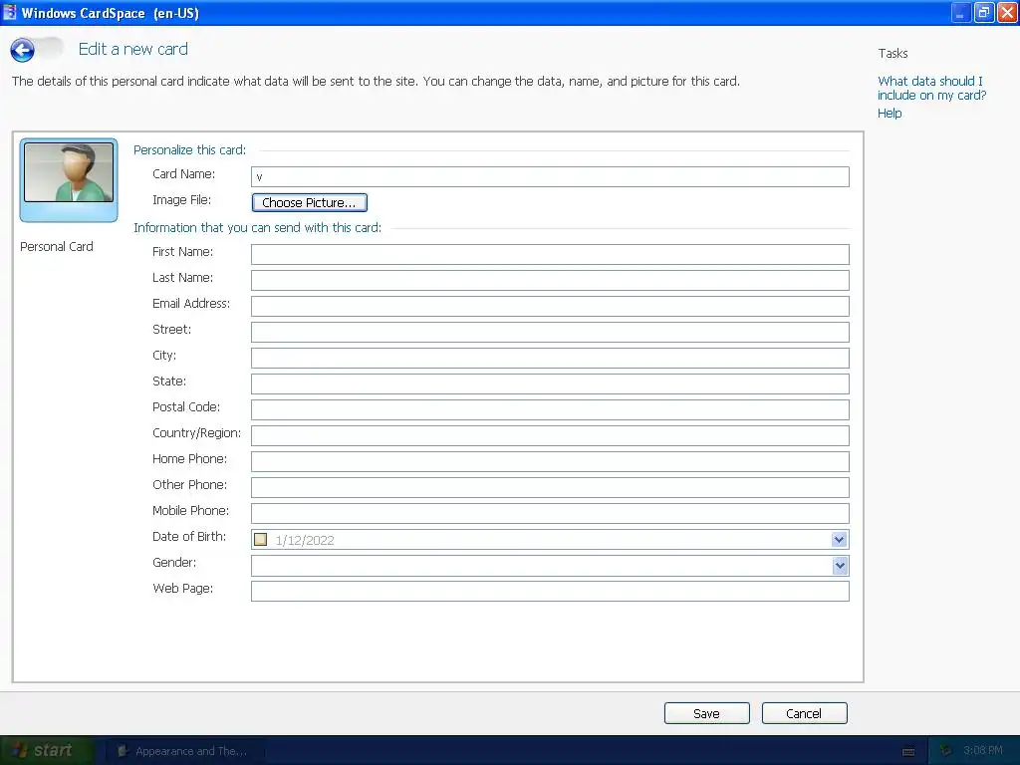Switch to Appearance and Themes taskbar item
The width and height of the screenshot is (1020, 765).
coord(184,751)
